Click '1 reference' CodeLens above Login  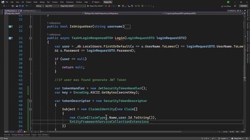coord(54,35)
